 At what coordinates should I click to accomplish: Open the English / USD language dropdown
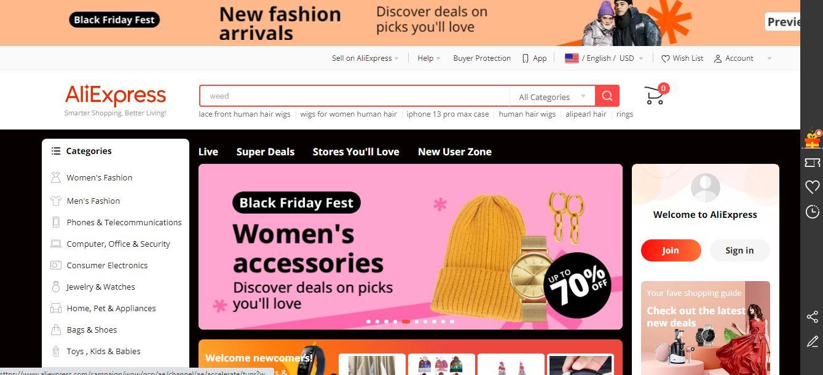pyautogui.click(x=604, y=58)
